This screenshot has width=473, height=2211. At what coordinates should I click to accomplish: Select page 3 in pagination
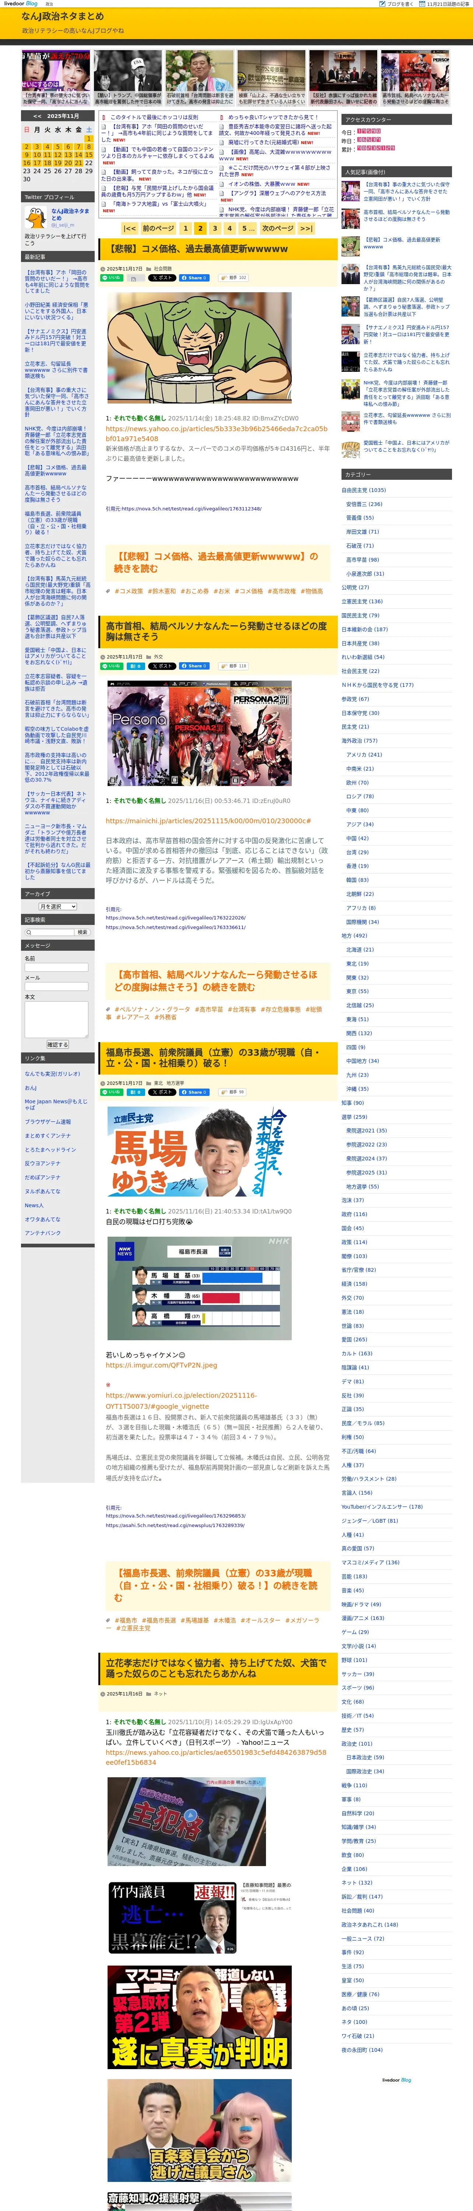[x=215, y=228]
